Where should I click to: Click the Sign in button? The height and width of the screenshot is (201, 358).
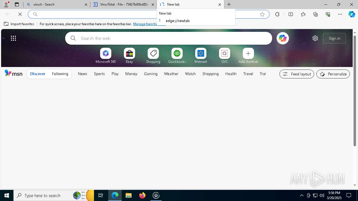pos(335,38)
